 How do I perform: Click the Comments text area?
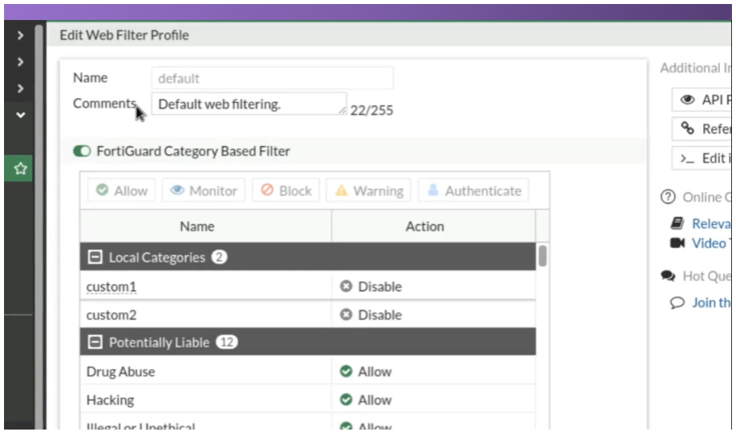(249, 104)
